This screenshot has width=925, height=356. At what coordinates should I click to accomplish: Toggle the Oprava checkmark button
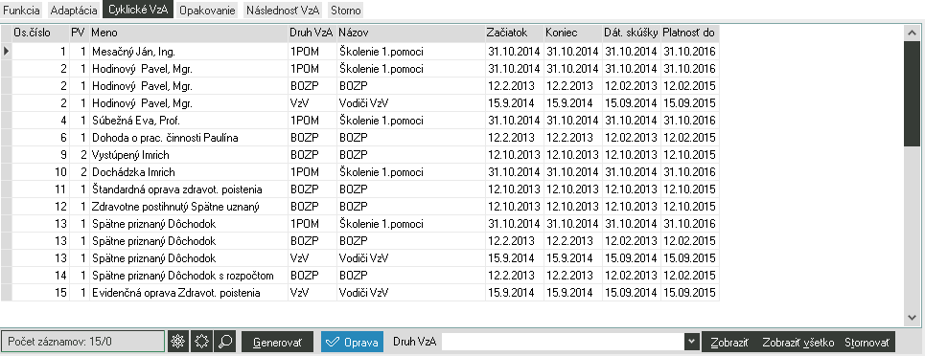(352, 342)
